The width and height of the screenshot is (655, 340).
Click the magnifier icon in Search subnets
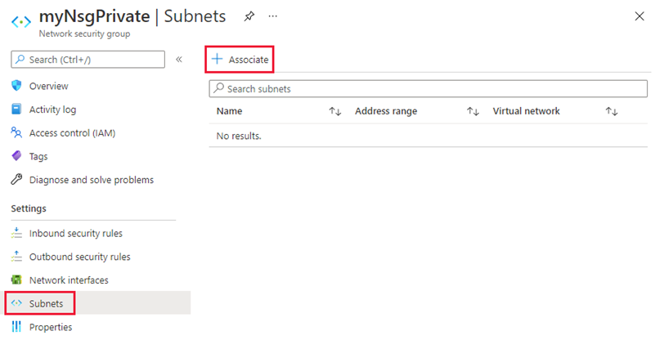[x=218, y=88]
